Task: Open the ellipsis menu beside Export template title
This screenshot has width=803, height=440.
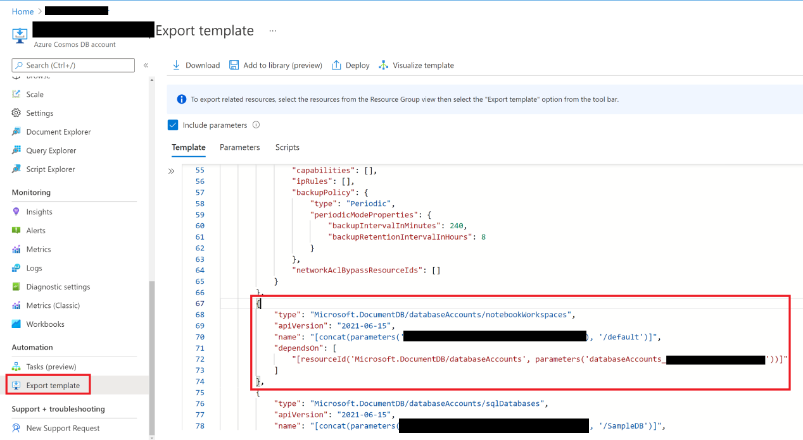Action: 272,30
